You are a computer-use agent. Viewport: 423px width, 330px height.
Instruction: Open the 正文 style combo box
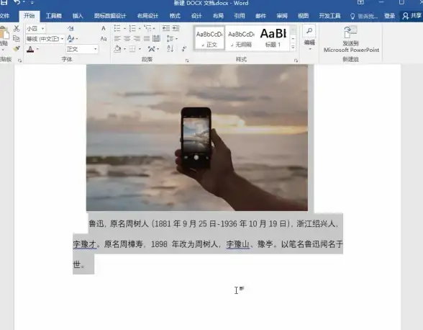pyautogui.click(x=82, y=49)
